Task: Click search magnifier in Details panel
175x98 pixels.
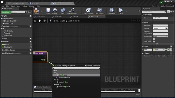Action: (x=165, y=11)
